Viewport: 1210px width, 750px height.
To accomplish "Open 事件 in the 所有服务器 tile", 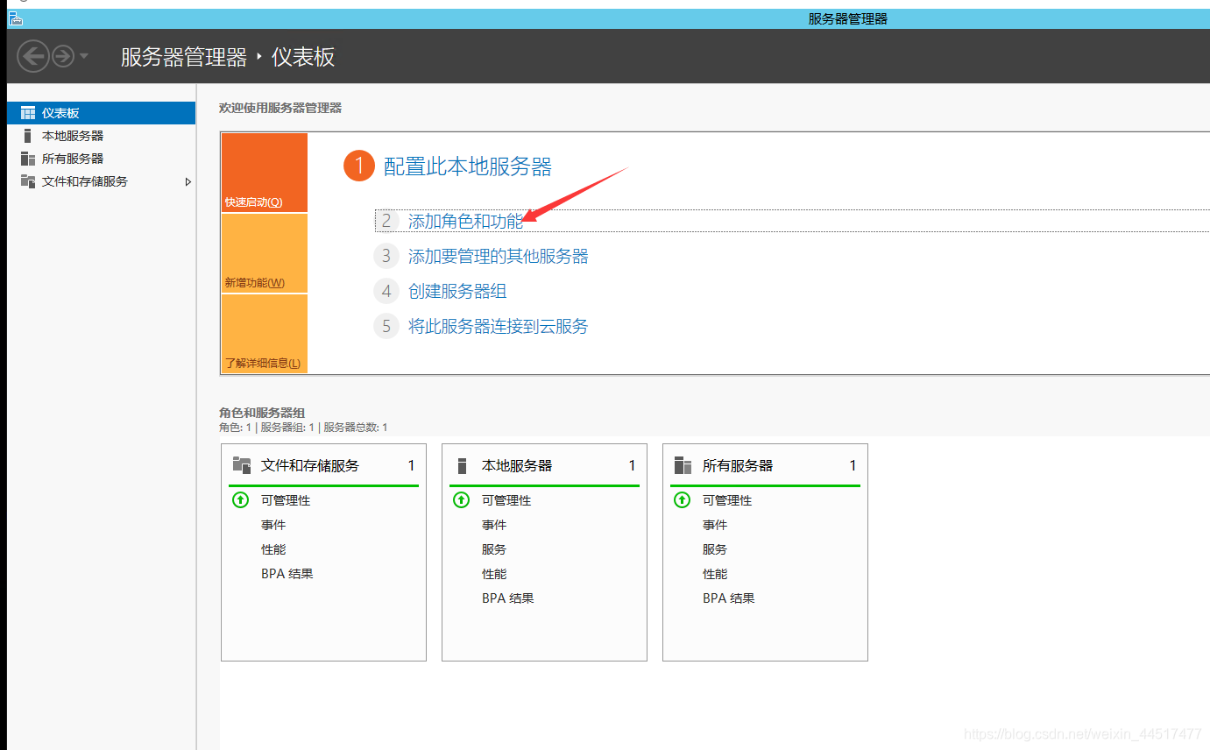I will [x=715, y=525].
